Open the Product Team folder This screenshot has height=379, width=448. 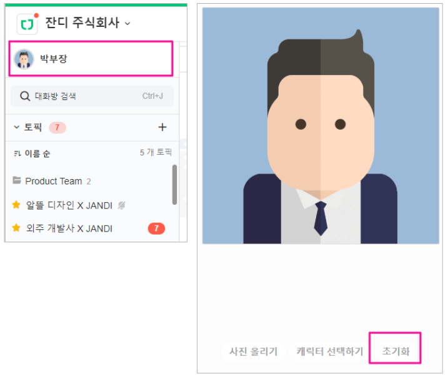click(54, 181)
